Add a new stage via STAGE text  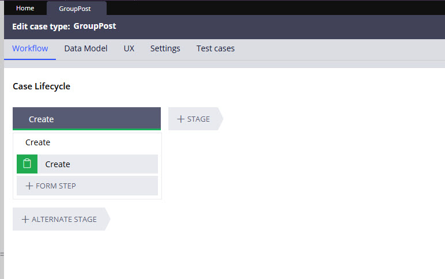click(x=198, y=119)
